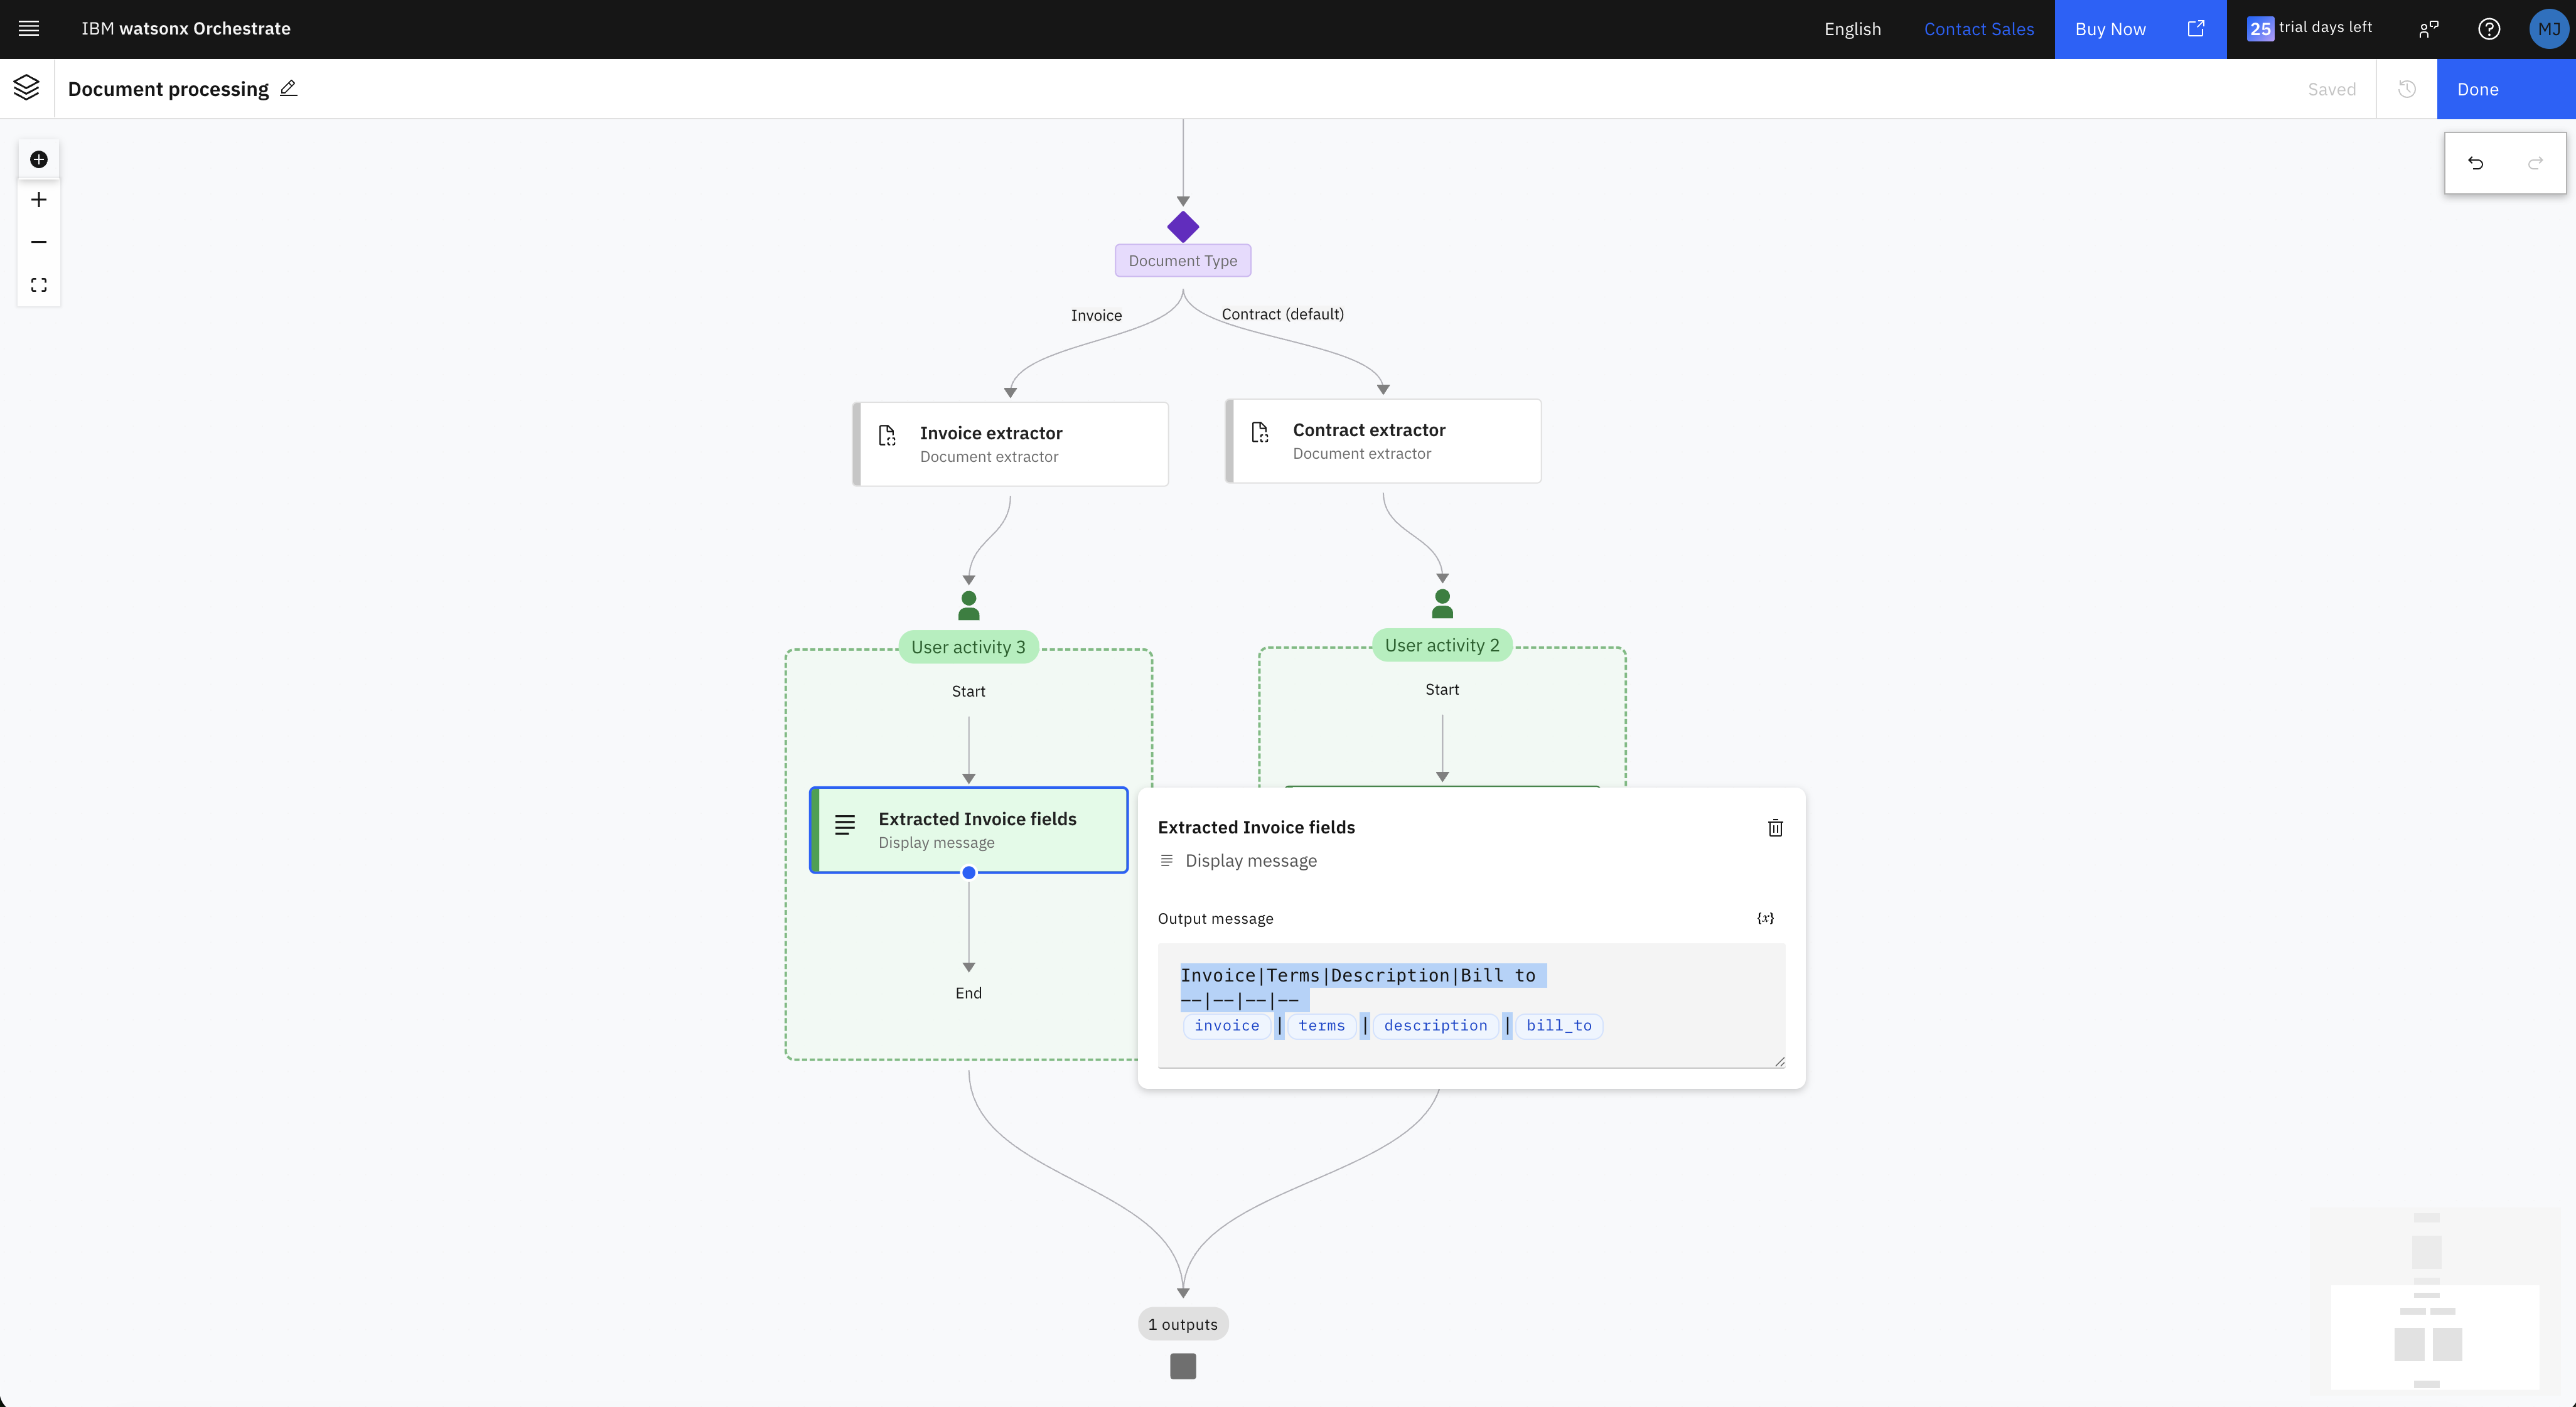Image resolution: width=2576 pixels, height=1407 pixels.
Task: Open version history clock icon
Action: point(2407,89)
